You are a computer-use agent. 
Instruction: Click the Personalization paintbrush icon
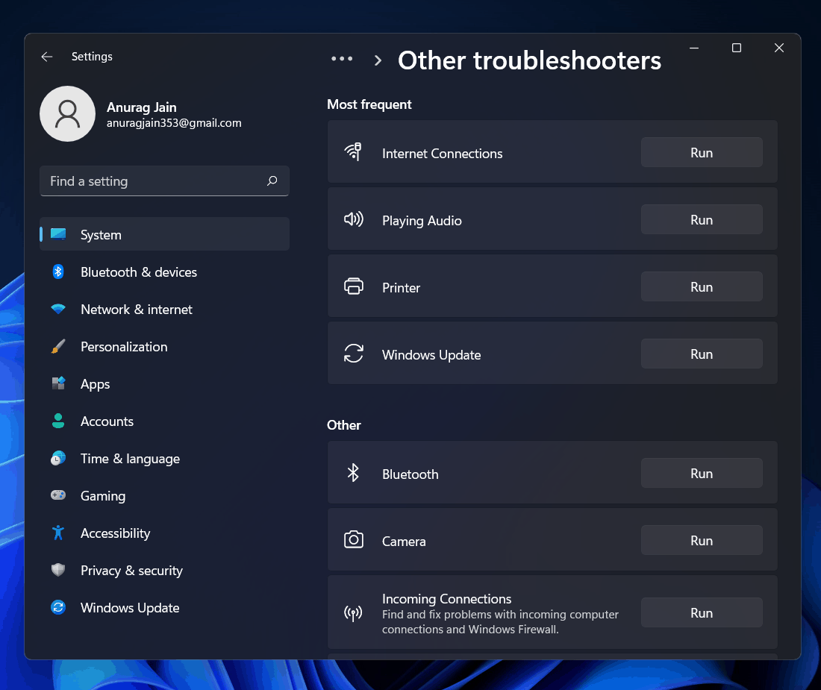[x=58, y=346]
